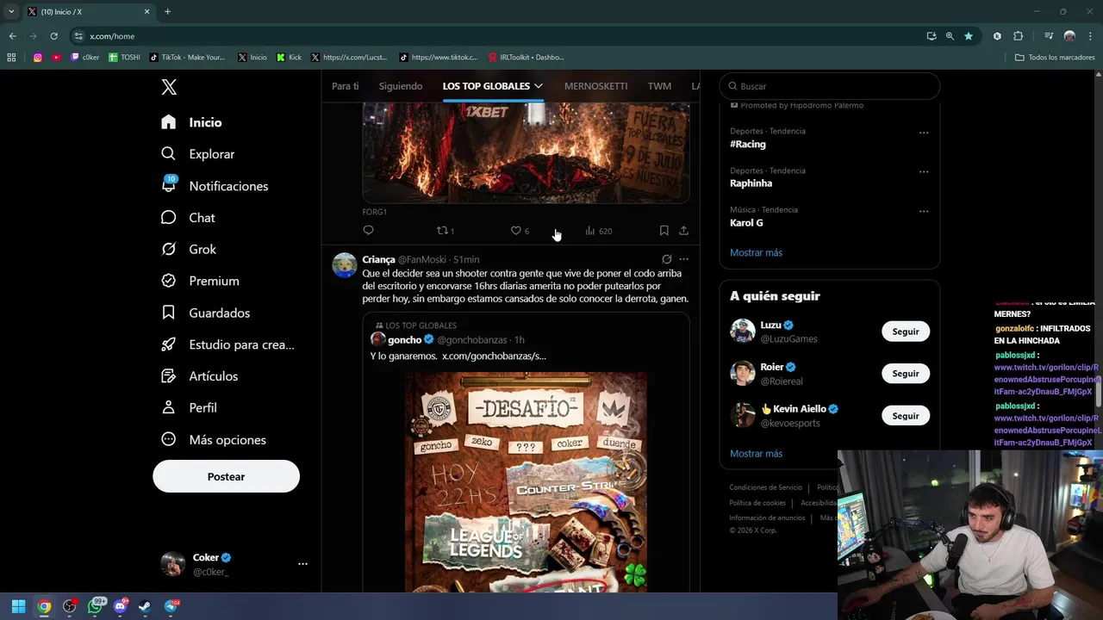The image size is (1103, 620).
Task: Click site info icon in address bar
Action: pos(78,36)
